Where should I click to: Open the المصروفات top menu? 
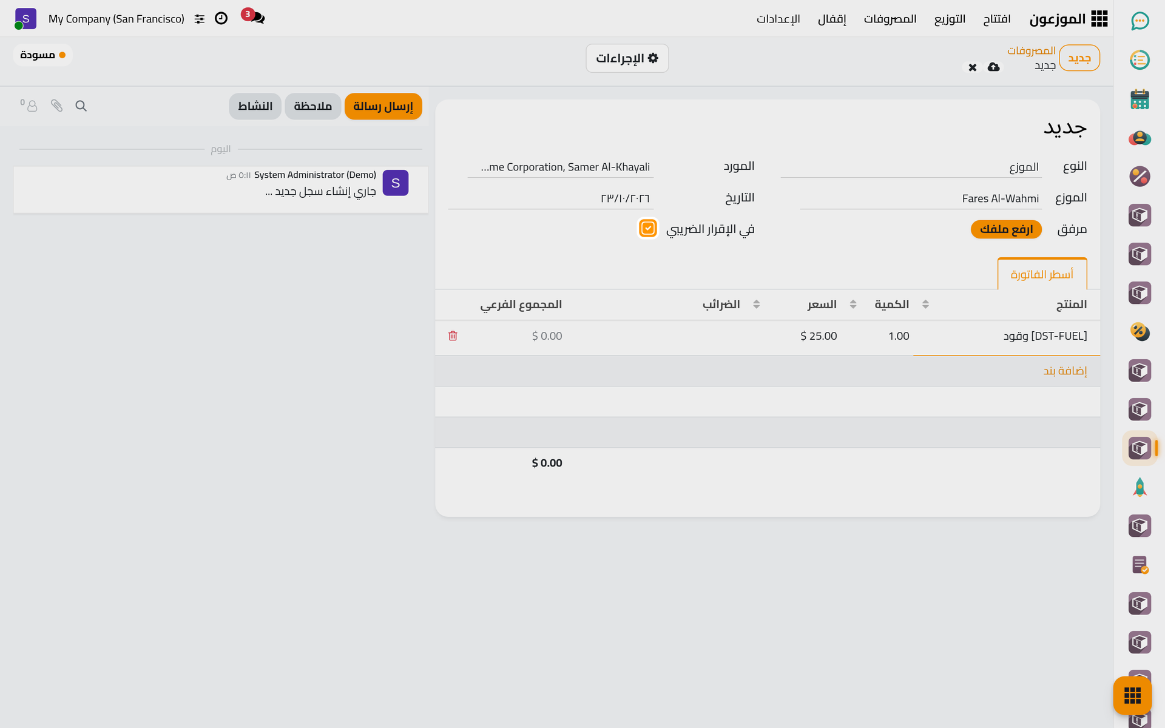pyautogui.click(x=890, y=19)
